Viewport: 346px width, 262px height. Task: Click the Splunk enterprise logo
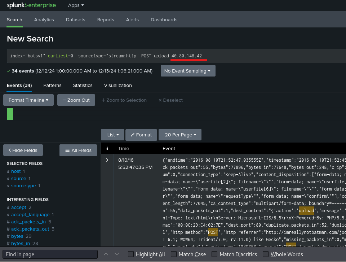[31, 5]
